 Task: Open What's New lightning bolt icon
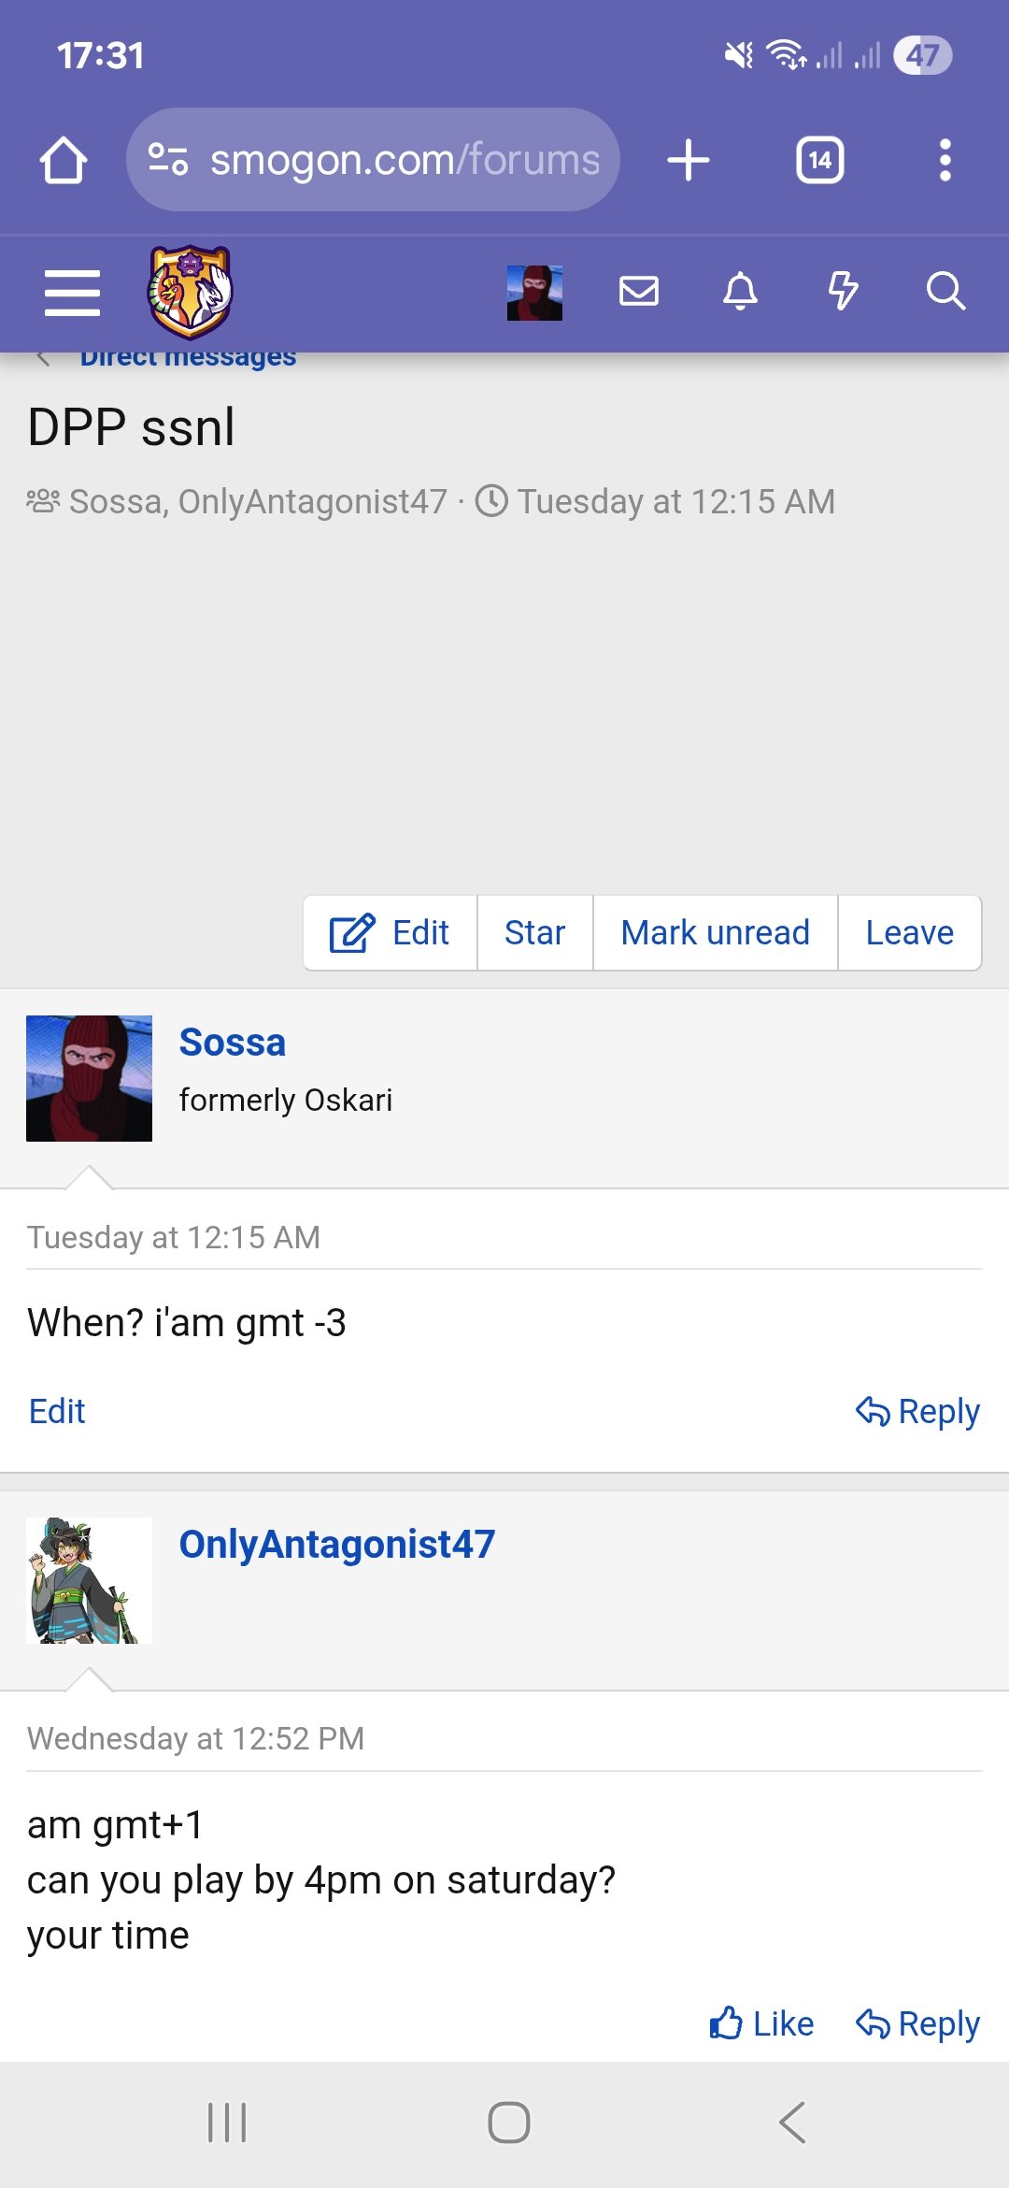843,292
